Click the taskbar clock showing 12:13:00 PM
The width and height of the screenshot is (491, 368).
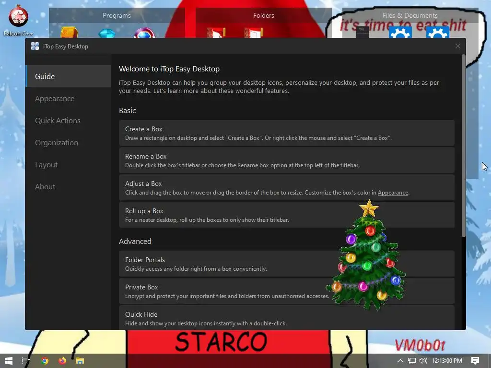[447, 361]
